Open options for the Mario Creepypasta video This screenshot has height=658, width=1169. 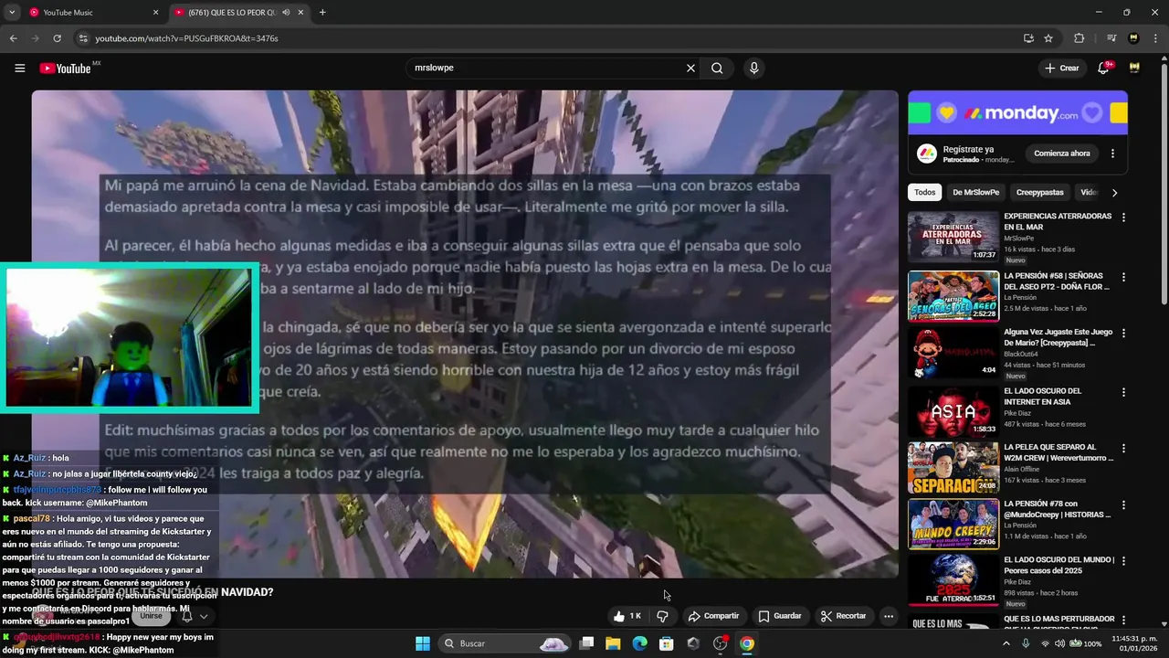(x=1123, y=334)
